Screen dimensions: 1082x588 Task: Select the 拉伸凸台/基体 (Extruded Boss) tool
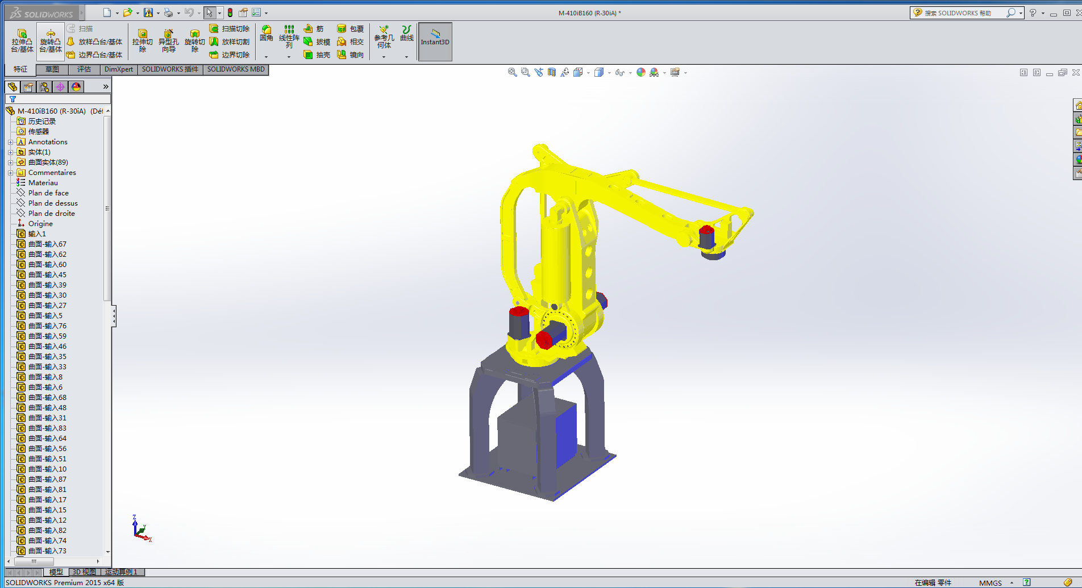(22, 41)
